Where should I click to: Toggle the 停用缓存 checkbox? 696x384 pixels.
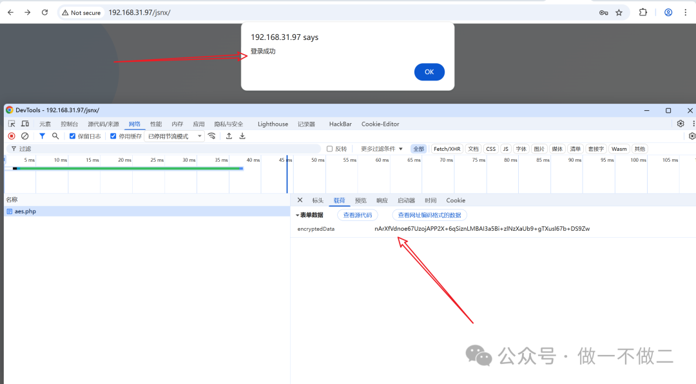pyautogui.click(x=113, y=137)
